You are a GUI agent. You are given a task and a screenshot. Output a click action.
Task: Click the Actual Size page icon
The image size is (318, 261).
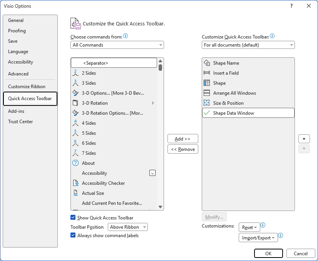point(75,193)
